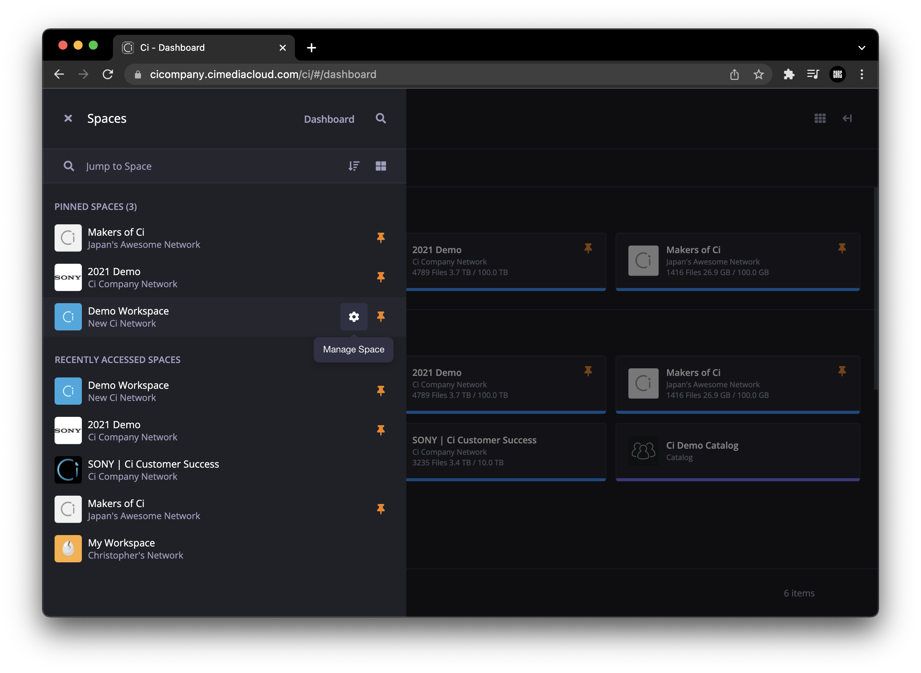
Task: Open first Makers of Ci dashboard card
Action: [x=738, y=261]
